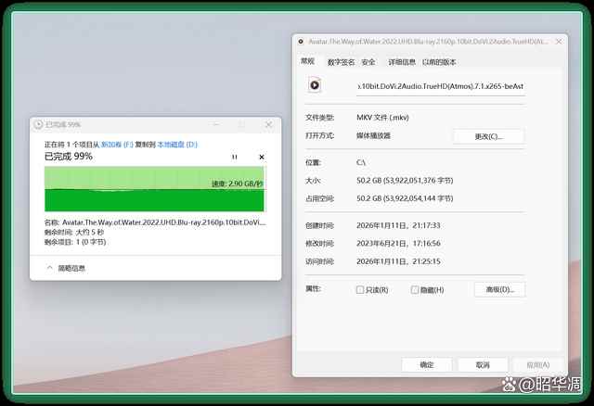Collapse details via 简略信息 chevron
Viewport: 594px width, 406px height.
click(49, 268)
